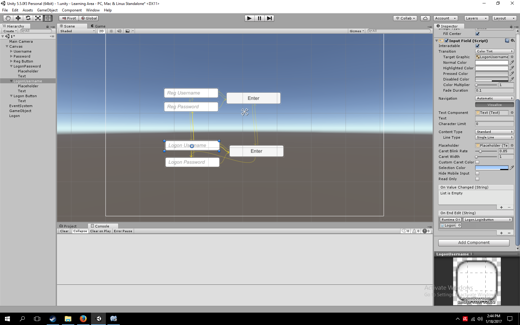The width and height of the screenshot is (520, 325).
Task: Disable the Input Field script checkbox
Action: [447, 41]
